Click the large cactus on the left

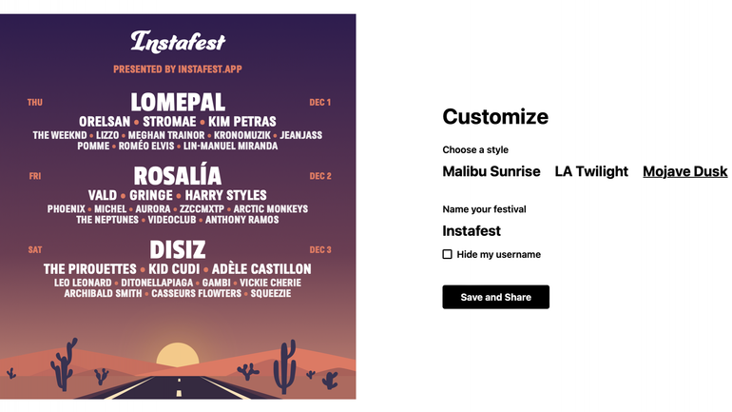click(64, 363)
